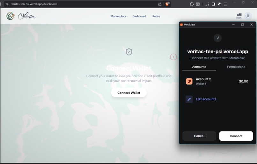This screenshot has width=257, height=164.
Task: Click the USER role label under will
Action: (239, 18)
